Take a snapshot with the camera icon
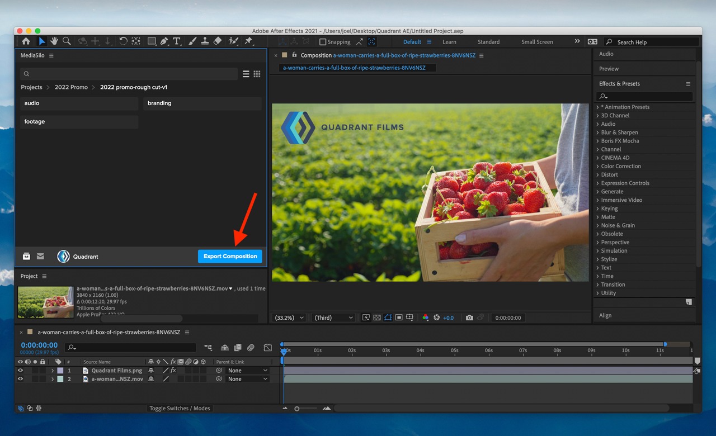This screenshot has height=436, width=716. pos(469,317)
